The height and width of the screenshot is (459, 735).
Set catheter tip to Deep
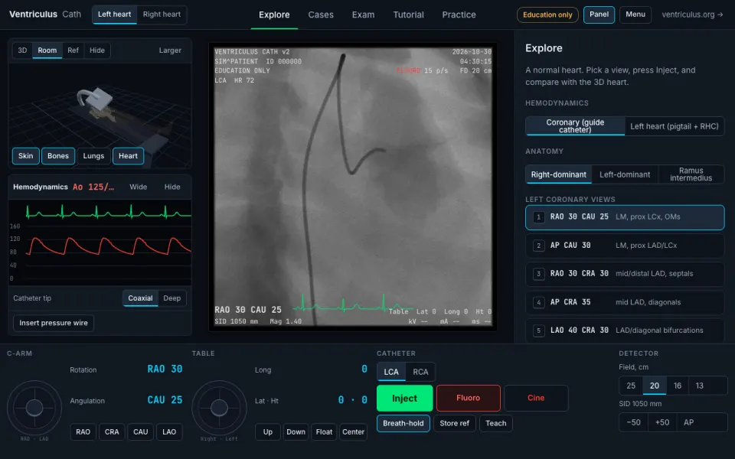pyautogui.click(x=171, y=298)
